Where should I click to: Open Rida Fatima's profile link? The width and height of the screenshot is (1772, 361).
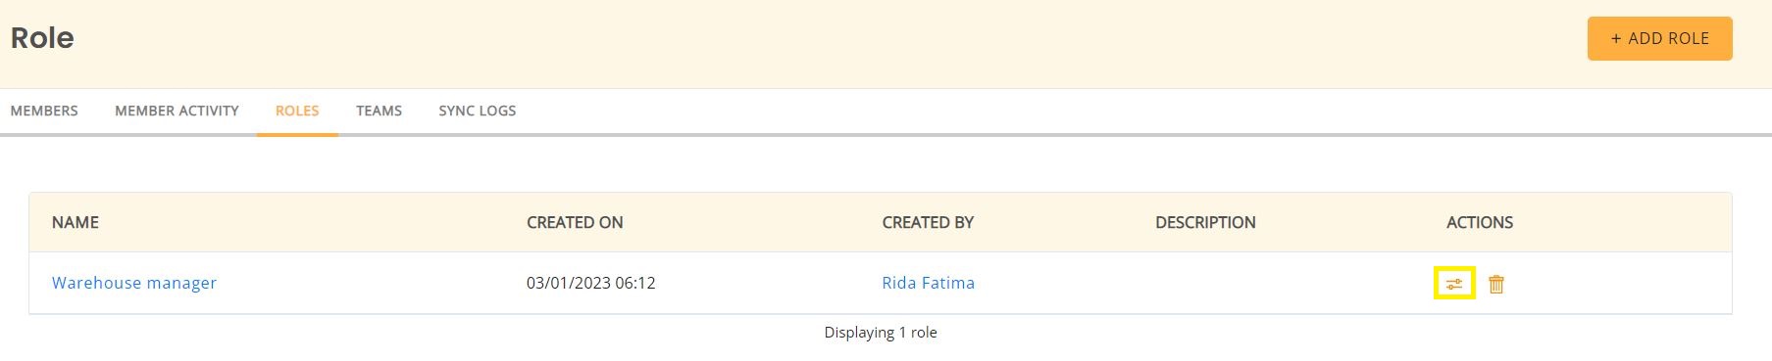(928, 283)
